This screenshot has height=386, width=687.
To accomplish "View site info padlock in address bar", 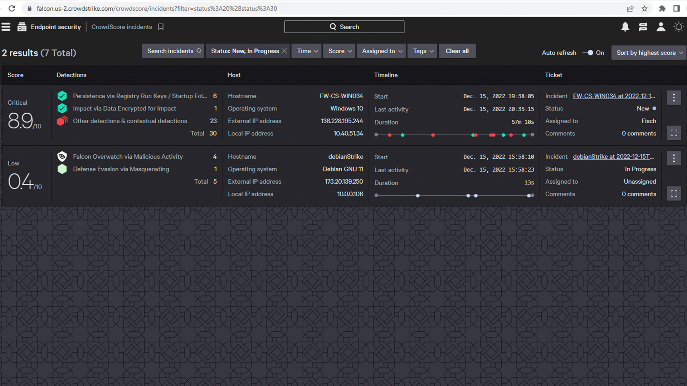I will (x=29, y=9).
